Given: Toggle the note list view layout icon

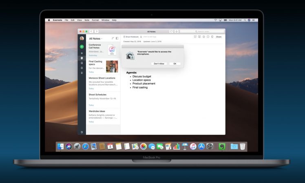Looking at the screenshot, I should pos(117,38).
